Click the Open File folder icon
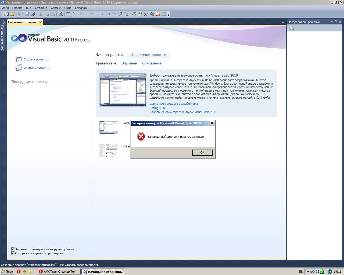This screenshot has width=344, height=275. click(12, 14)
